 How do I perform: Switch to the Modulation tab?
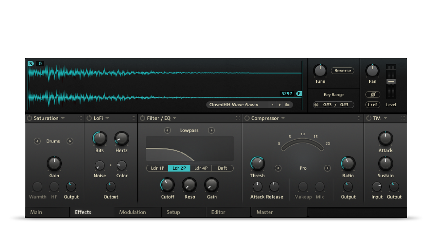coord(138,212)
